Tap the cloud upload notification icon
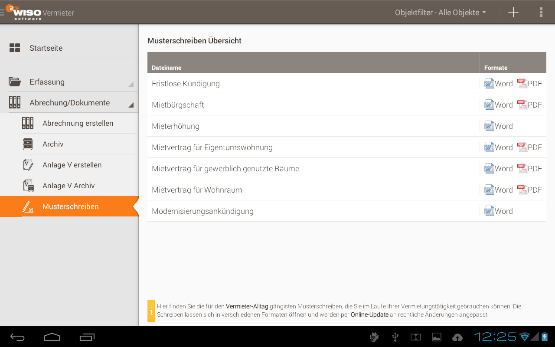The width and height of the screenshot is (555, 347). click(x=457, y=337)
